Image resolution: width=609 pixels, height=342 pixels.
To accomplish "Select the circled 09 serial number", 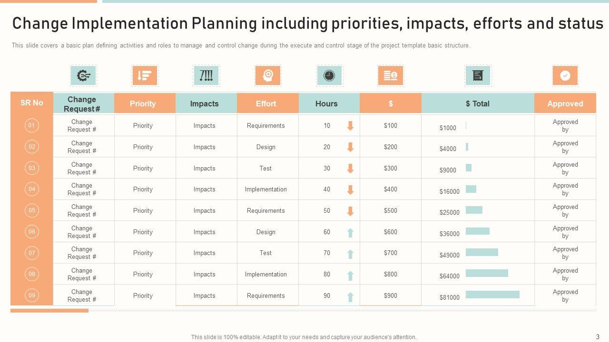I will (x=32, y=295).
